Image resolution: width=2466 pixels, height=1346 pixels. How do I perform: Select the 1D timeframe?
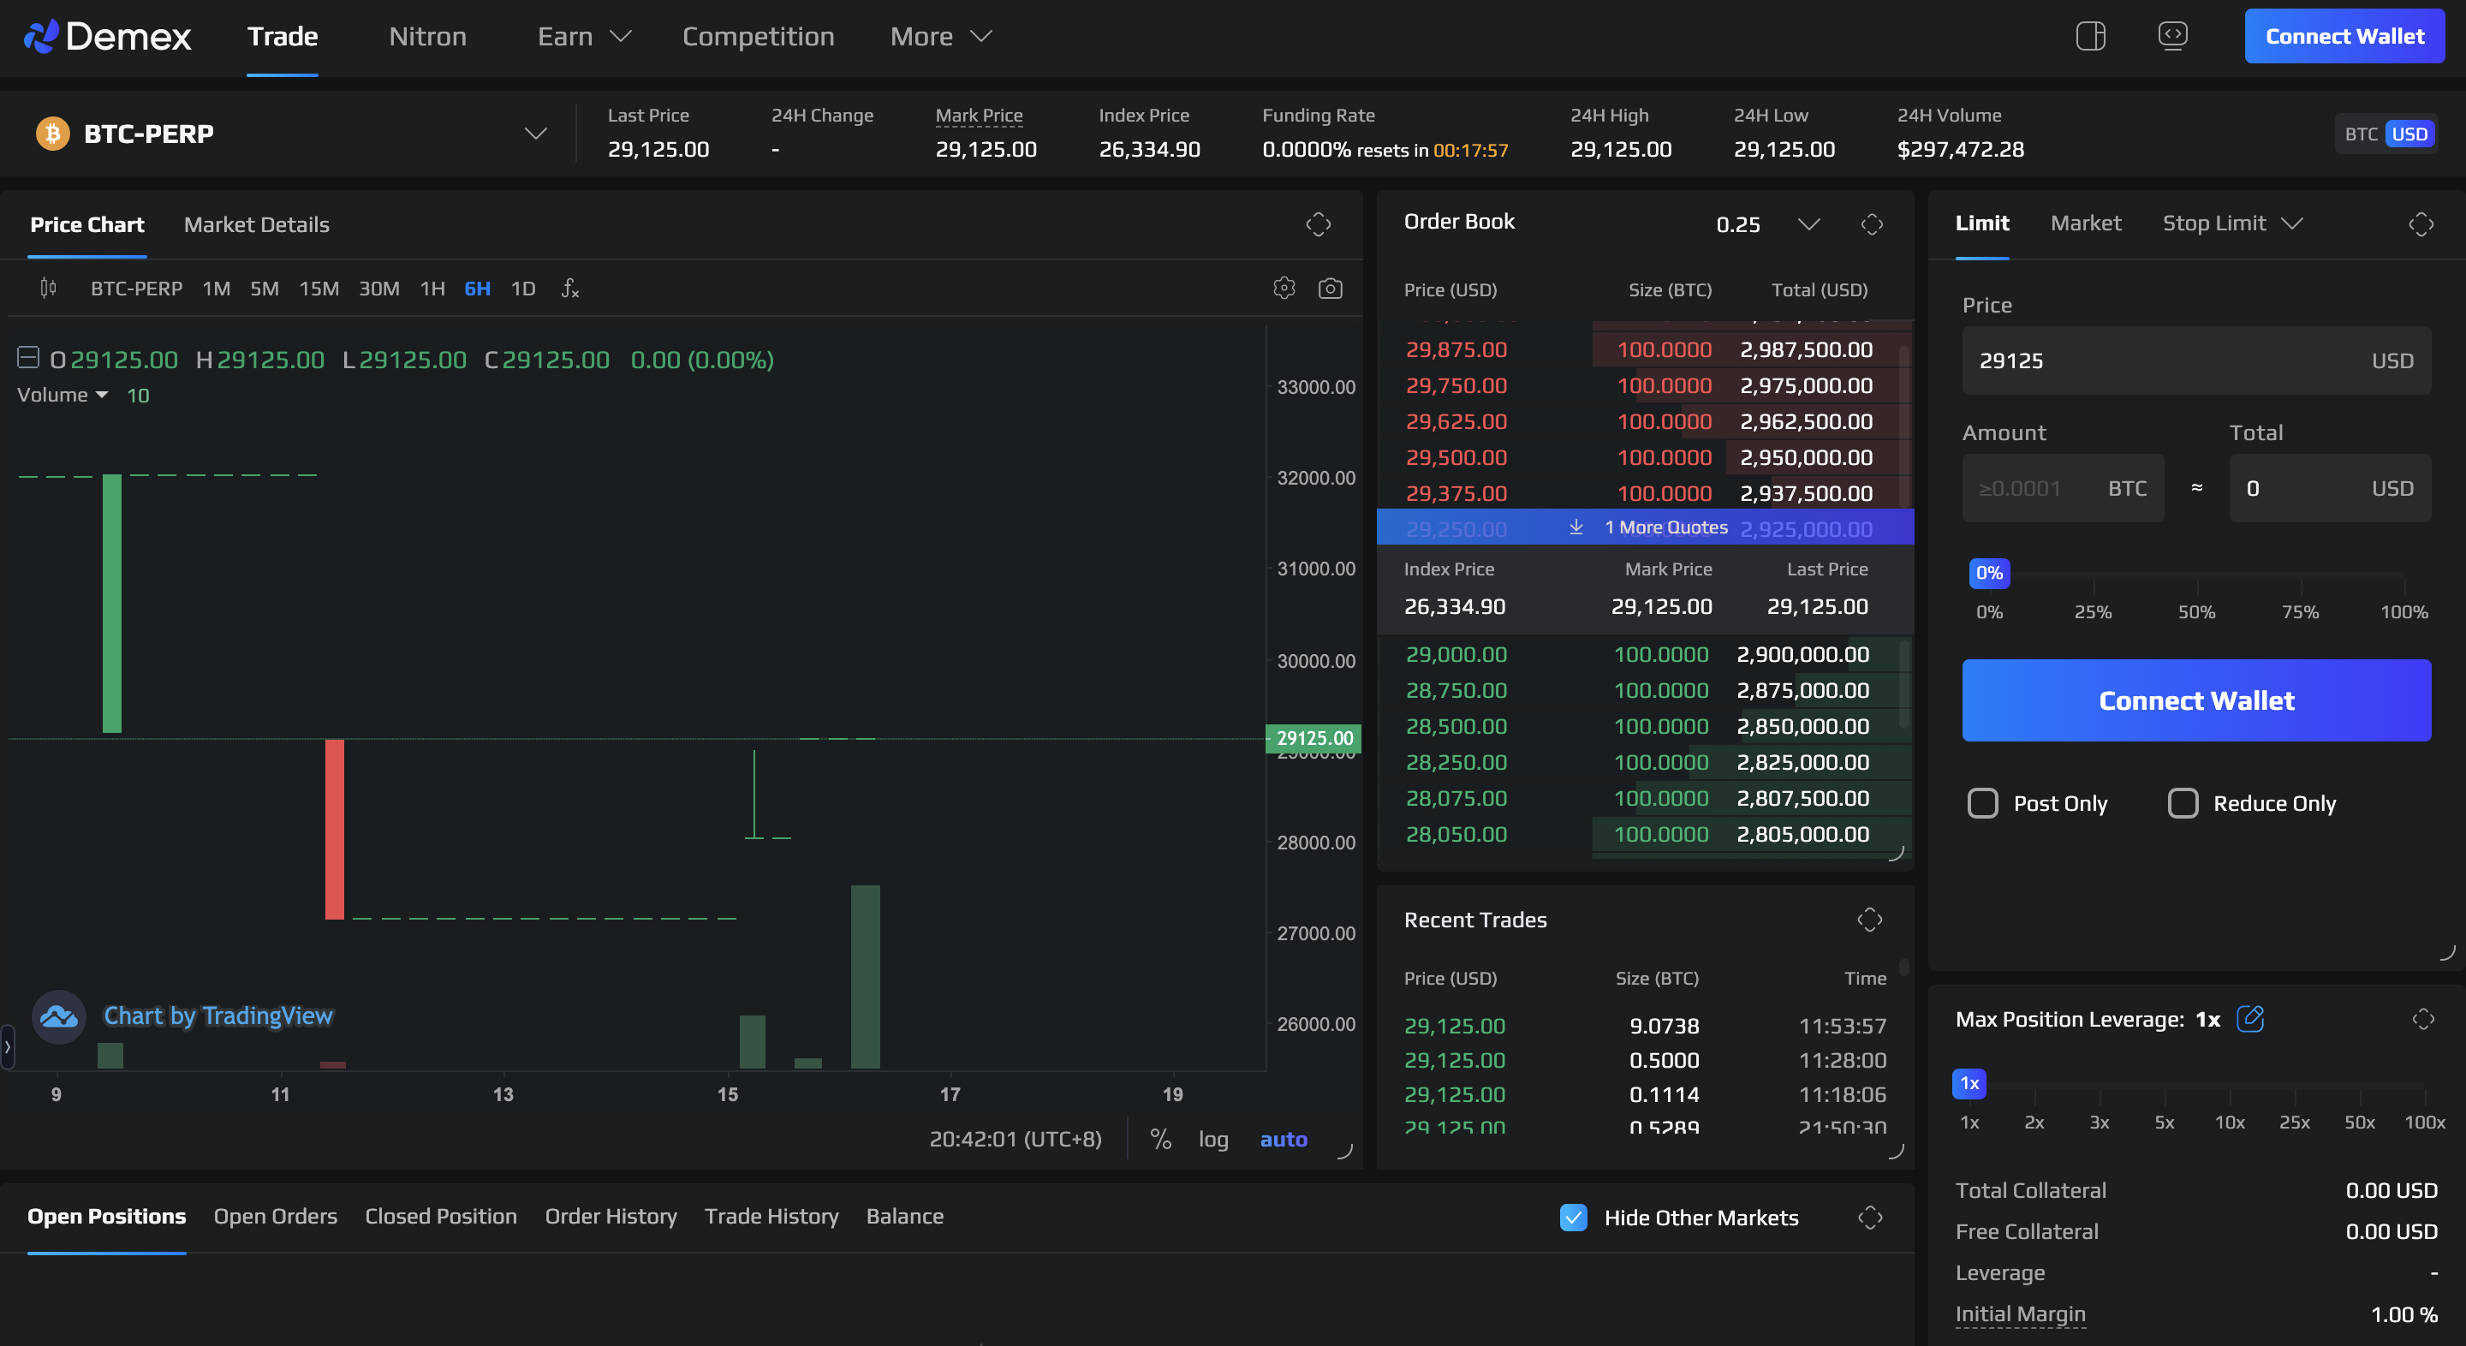pyautogui.click(x=522, y=289)
